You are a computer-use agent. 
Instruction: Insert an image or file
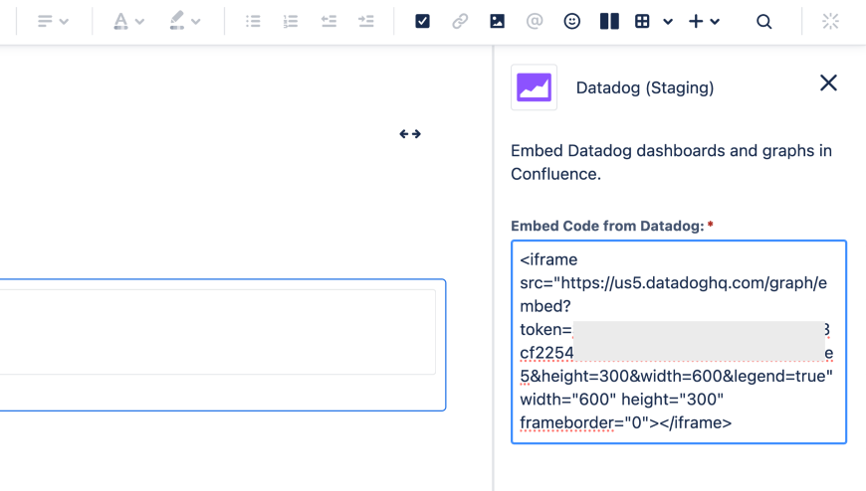497,21
